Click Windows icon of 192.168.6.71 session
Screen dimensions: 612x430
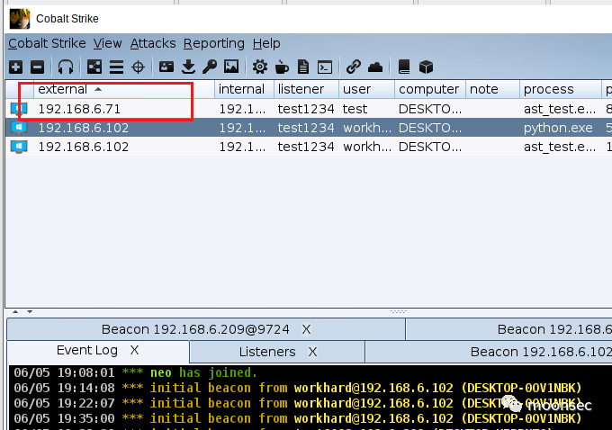(19, 109)
